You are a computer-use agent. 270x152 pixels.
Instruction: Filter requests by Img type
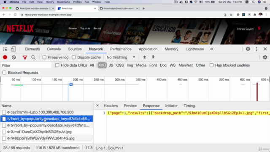click(x=130, y=65)
